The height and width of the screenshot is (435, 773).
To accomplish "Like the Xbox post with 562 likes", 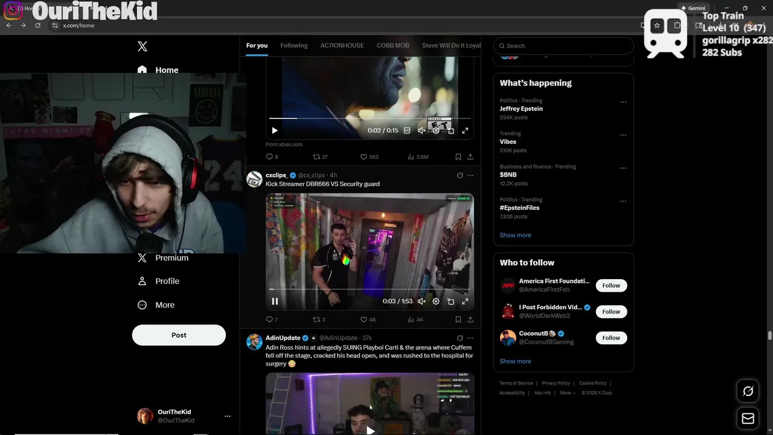I will click(x=369, y=156).
